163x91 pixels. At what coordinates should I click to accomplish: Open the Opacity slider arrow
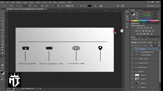click(x=159, y=42)
